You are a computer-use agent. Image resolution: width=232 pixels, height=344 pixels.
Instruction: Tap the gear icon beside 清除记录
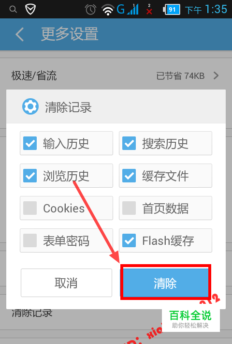click(30, 106)
